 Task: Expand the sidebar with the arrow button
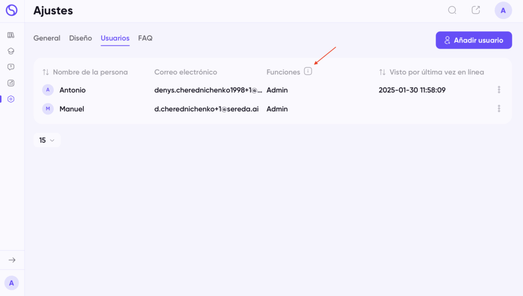point(12,260)
